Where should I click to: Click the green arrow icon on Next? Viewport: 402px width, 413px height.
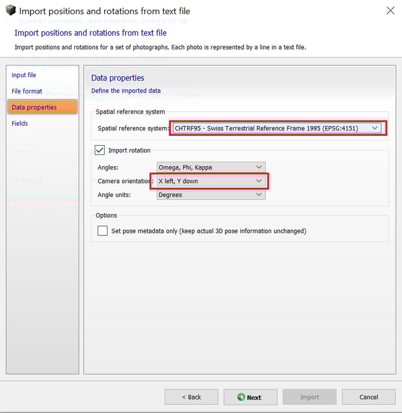(x=241, y=397)
